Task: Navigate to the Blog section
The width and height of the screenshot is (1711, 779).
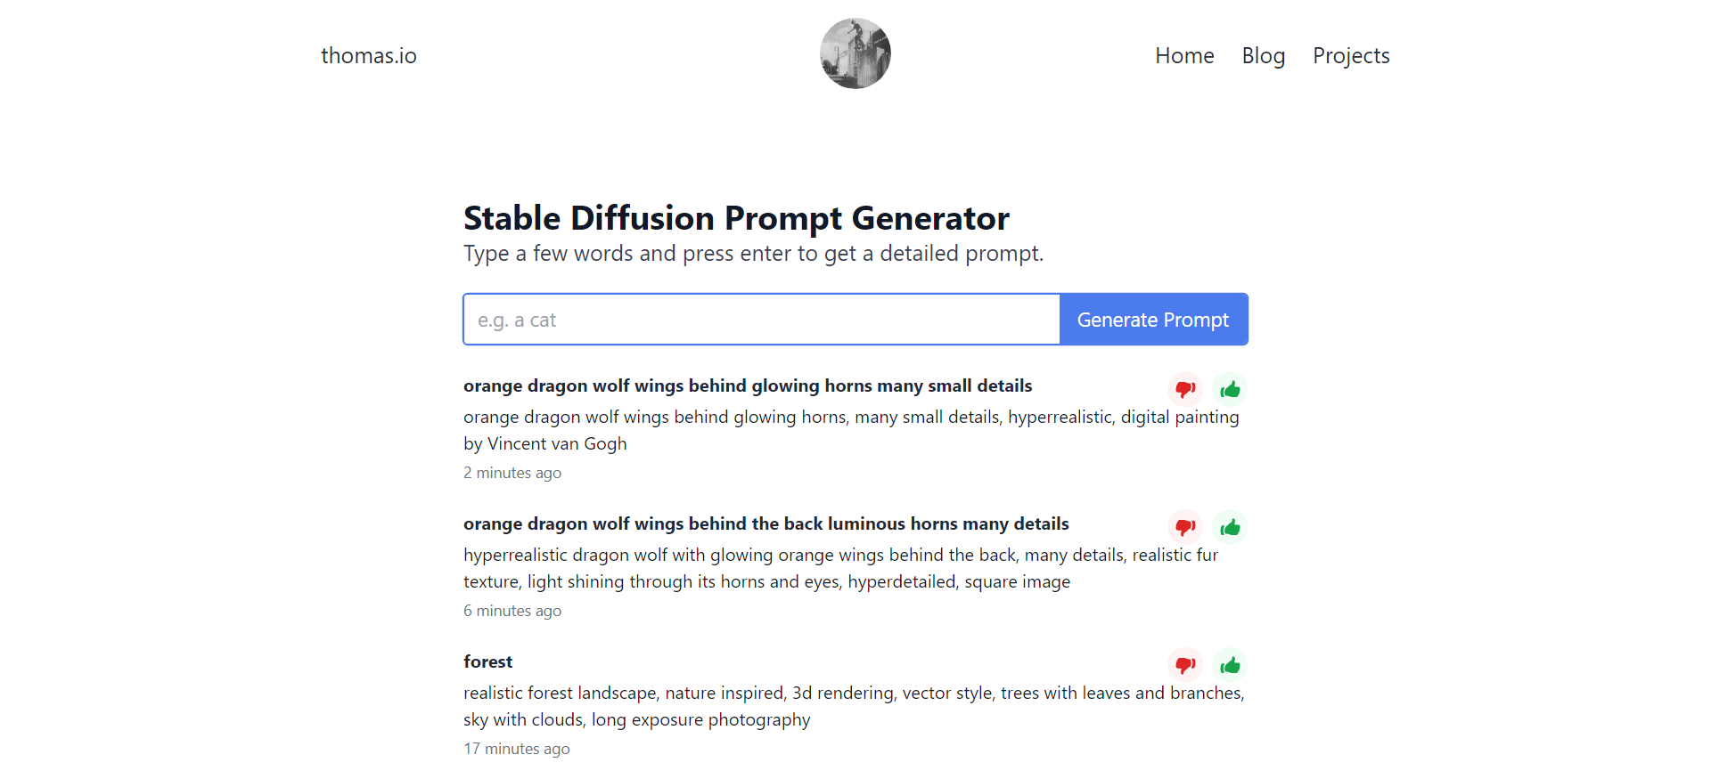Action: 1263,55
